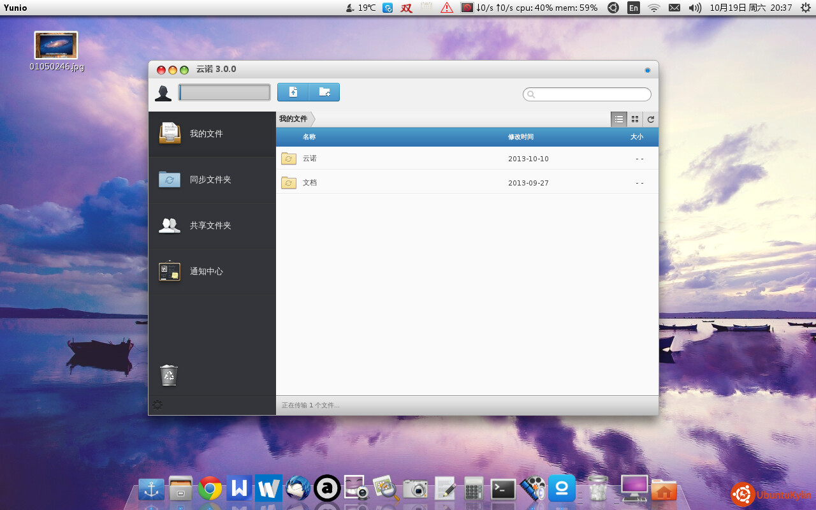Click the user avatar icon
The height and width of the screenshot is (510, 816).
(x=163, y=93)
